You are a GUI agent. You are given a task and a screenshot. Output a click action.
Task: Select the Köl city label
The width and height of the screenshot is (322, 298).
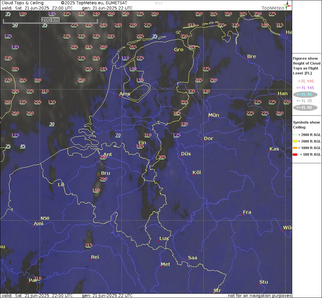tap(197, 172)
